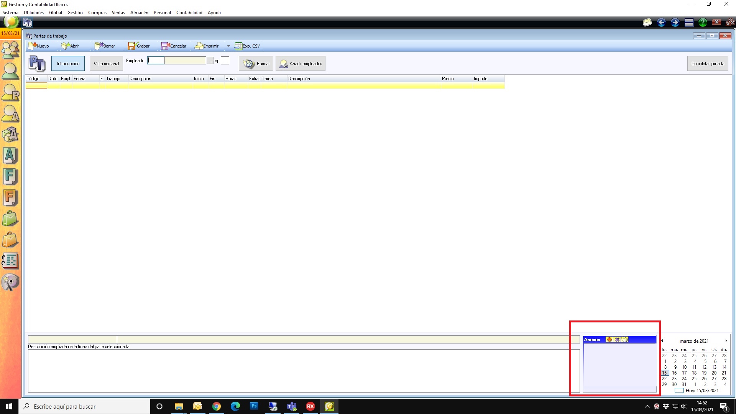Remove an attachment with the Anexos X icon

tap(617, 340)
